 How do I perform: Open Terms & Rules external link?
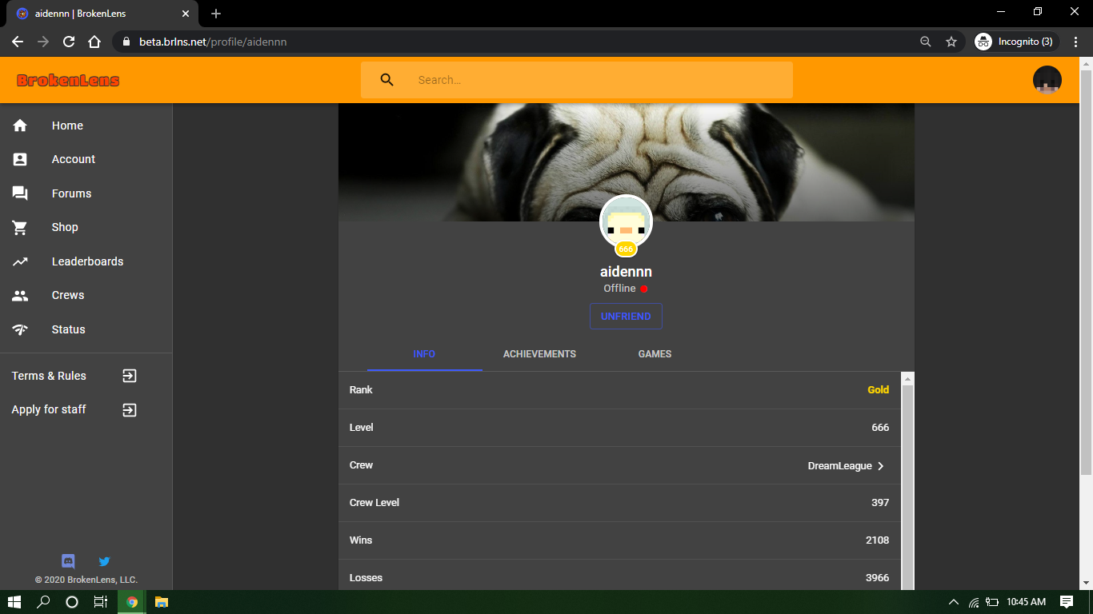[x=130, y=376]
